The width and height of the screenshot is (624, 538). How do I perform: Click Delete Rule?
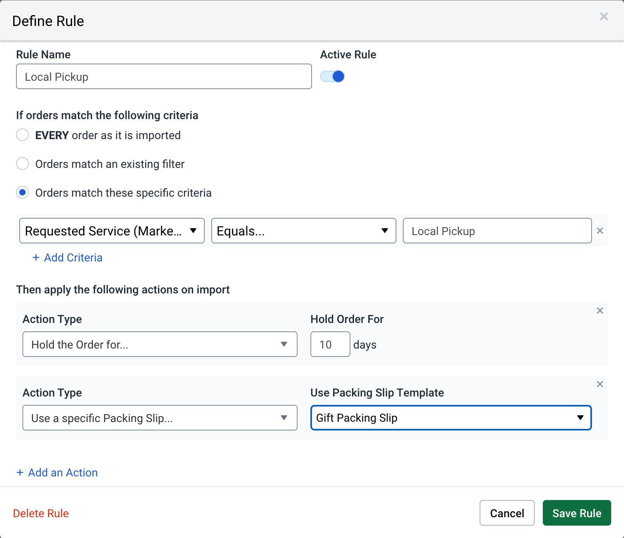(41, 513)
